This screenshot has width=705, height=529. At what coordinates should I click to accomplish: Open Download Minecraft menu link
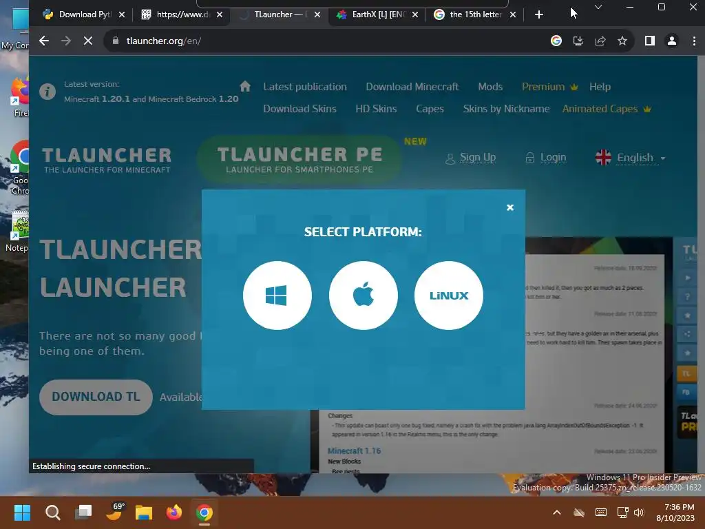click(x=412, y=87)
